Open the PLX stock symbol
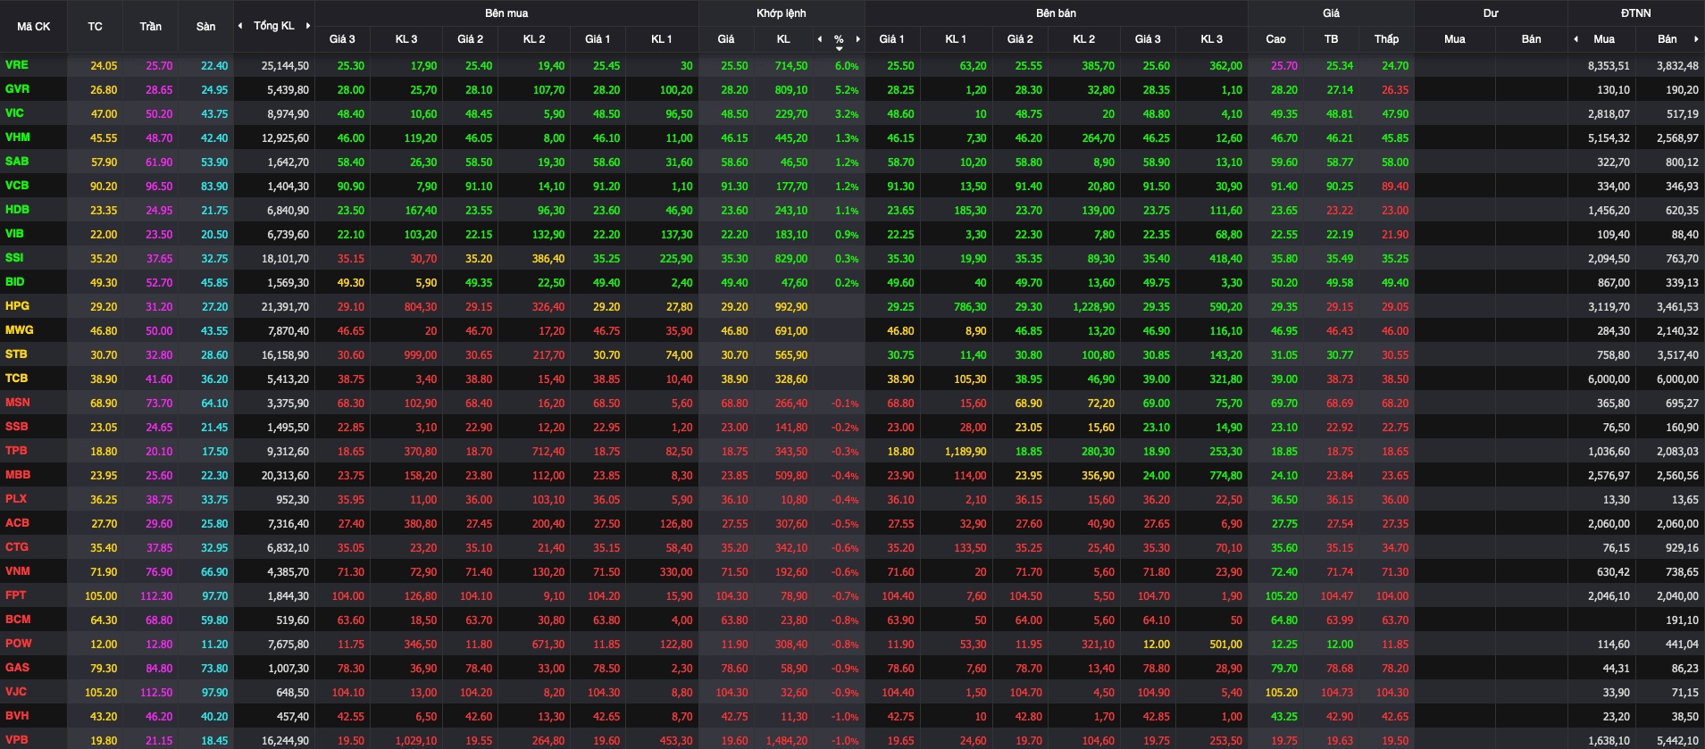 pyautogui.click(x=16, y=499)
